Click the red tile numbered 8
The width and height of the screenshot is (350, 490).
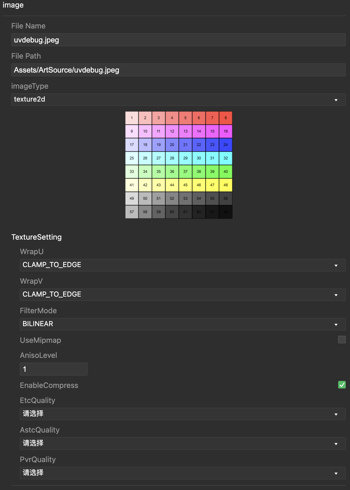[x=226, y=118]
